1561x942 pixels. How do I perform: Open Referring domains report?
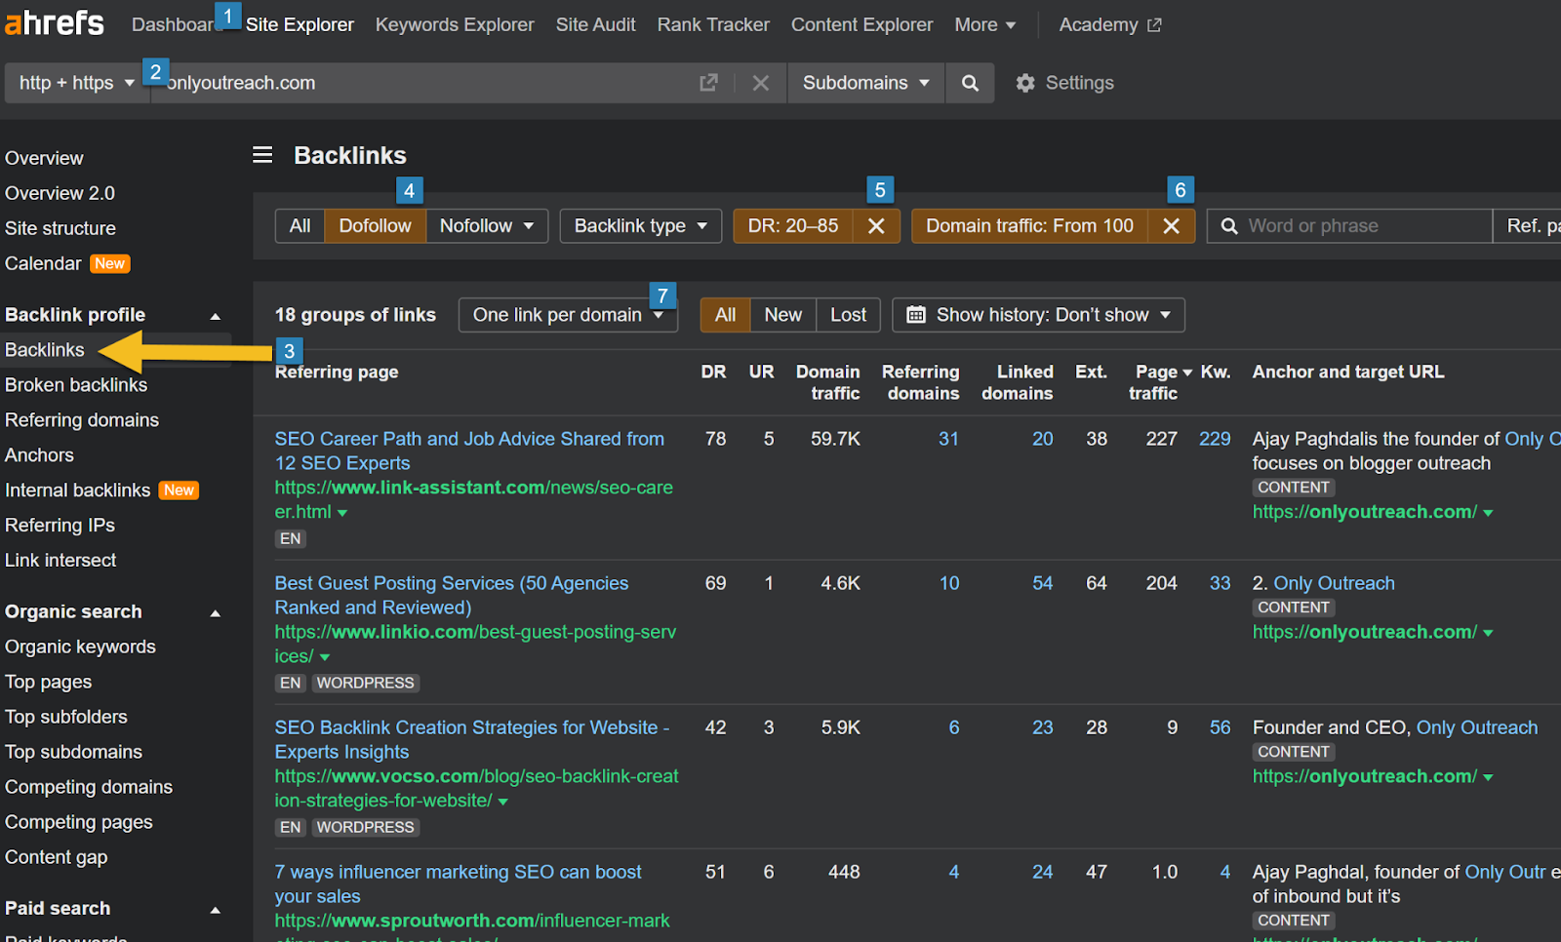click(82, 420)
